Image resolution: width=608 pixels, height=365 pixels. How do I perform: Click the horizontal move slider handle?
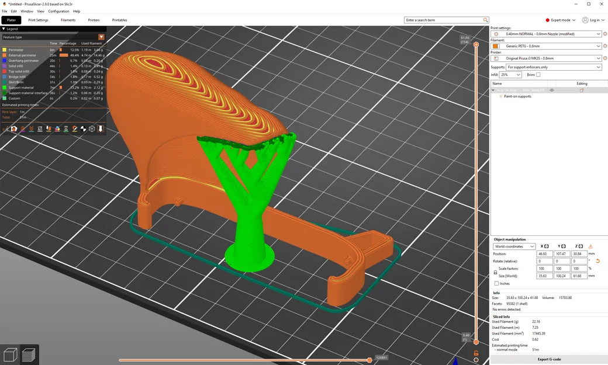[x=369, y=360]
